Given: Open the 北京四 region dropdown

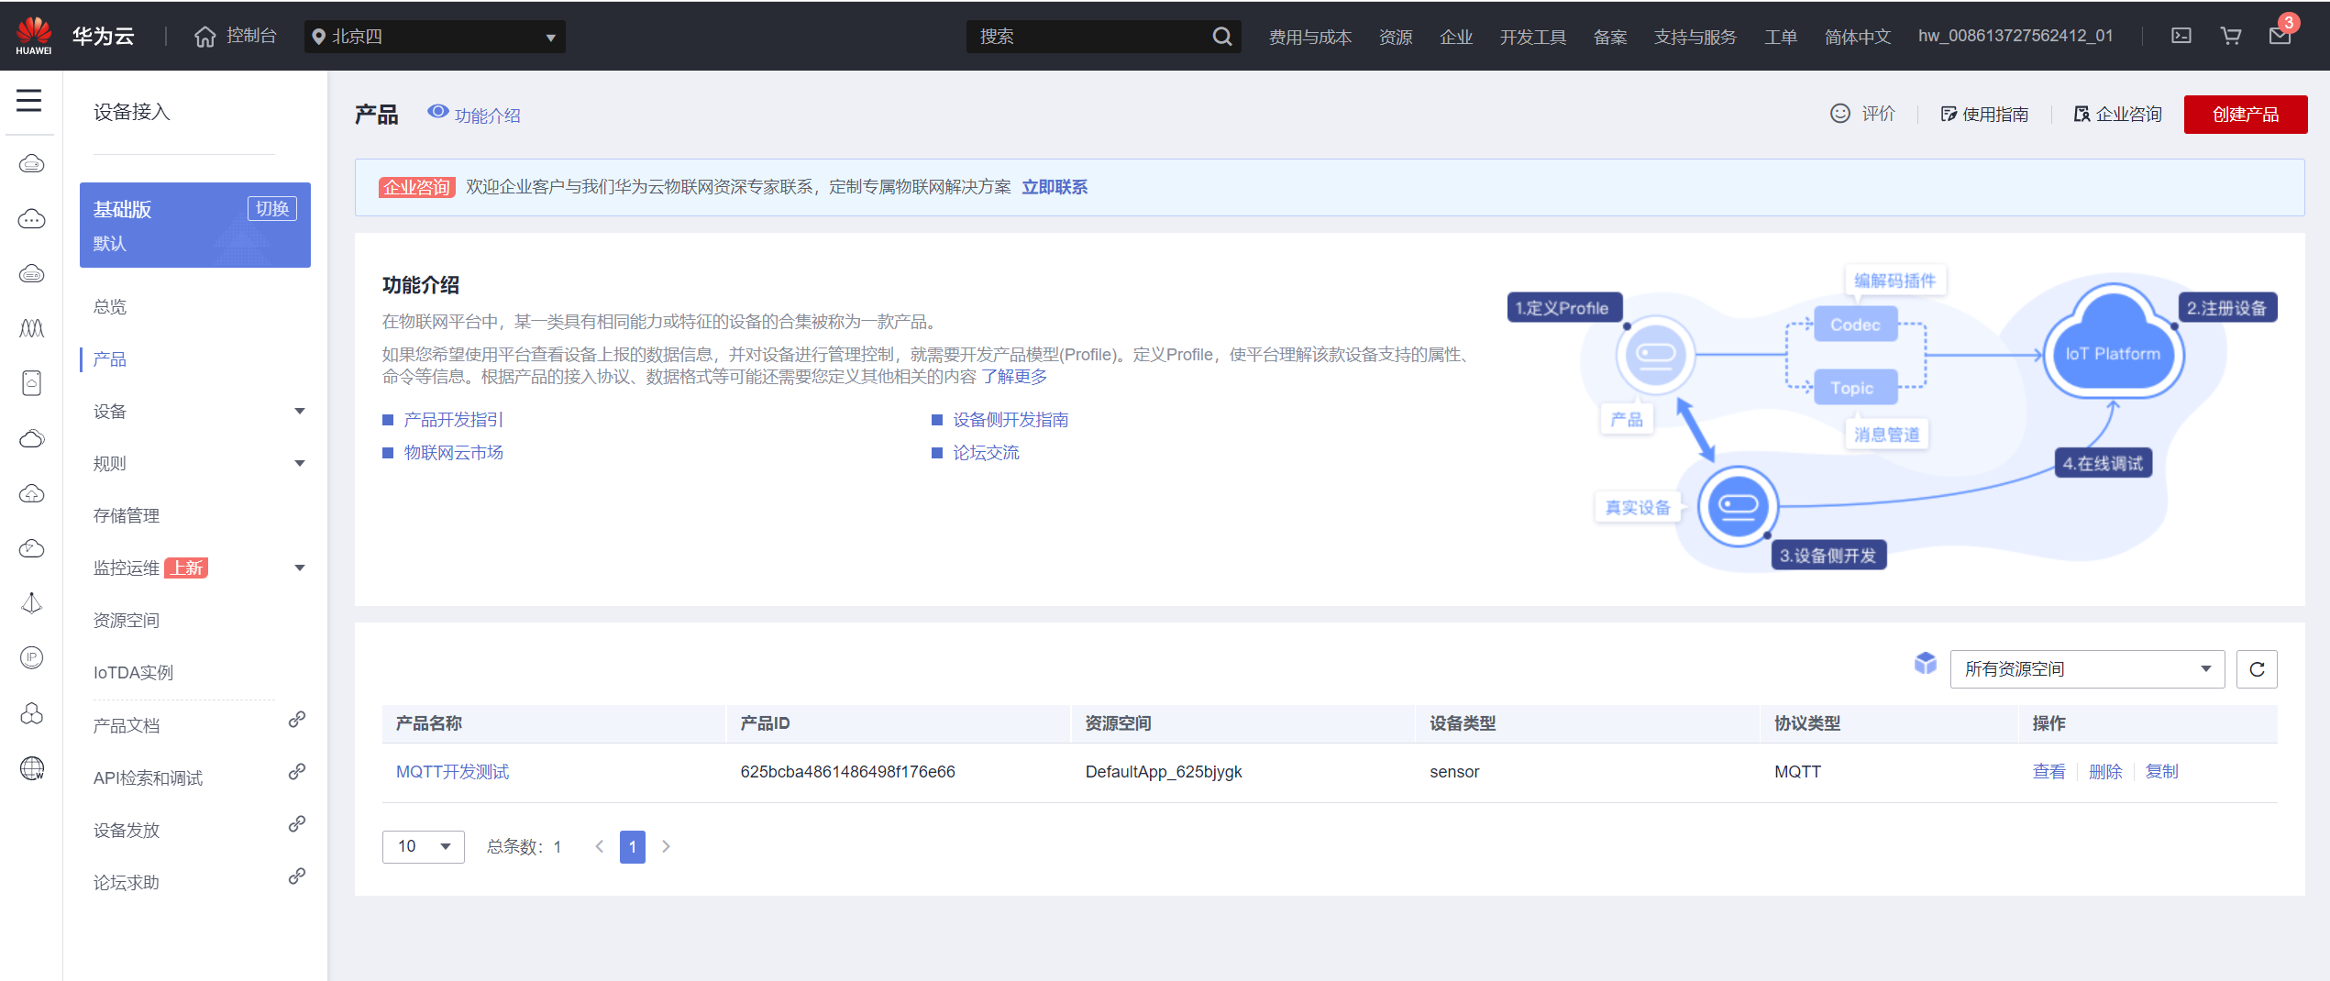Looking at the screenshot, I should pos(435,37).
